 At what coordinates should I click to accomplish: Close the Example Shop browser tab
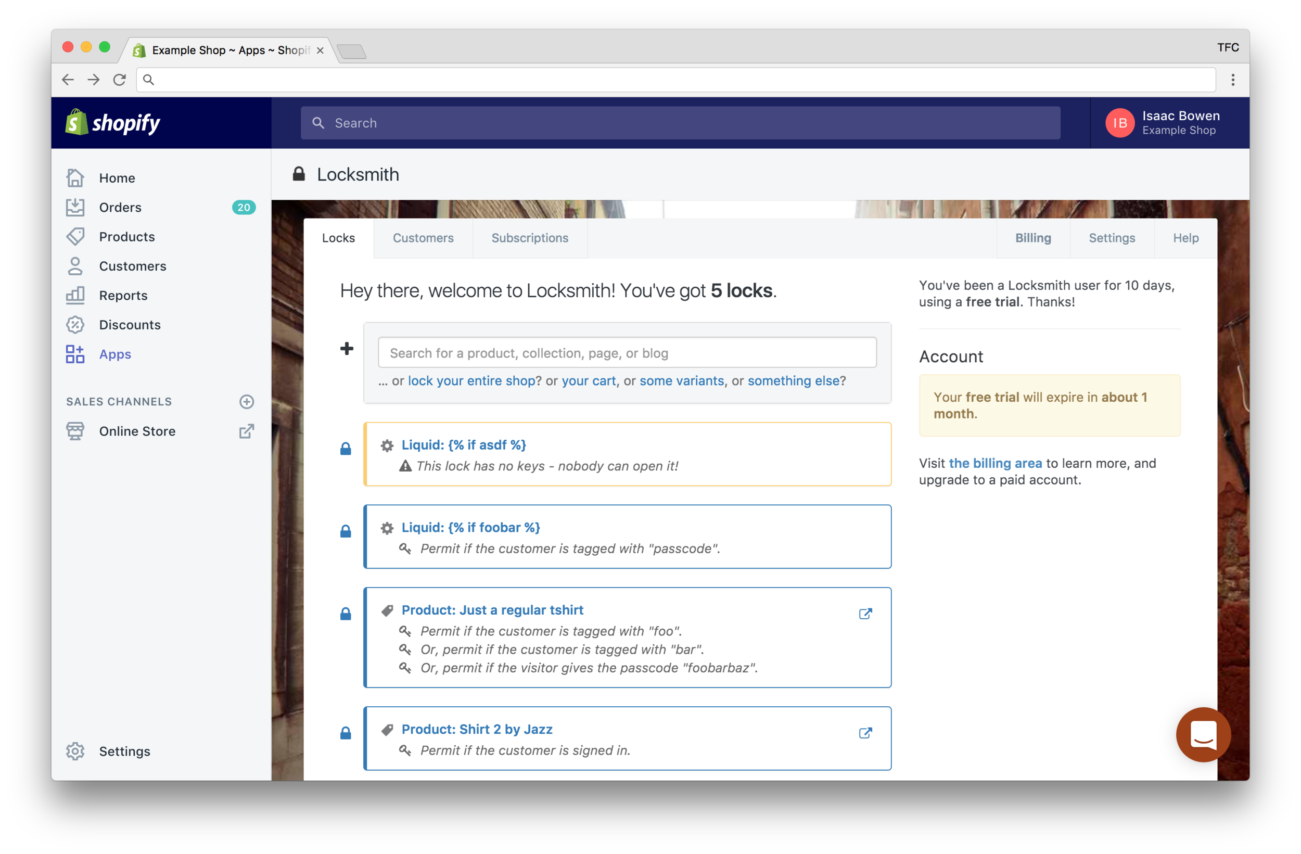click(321, 50)
